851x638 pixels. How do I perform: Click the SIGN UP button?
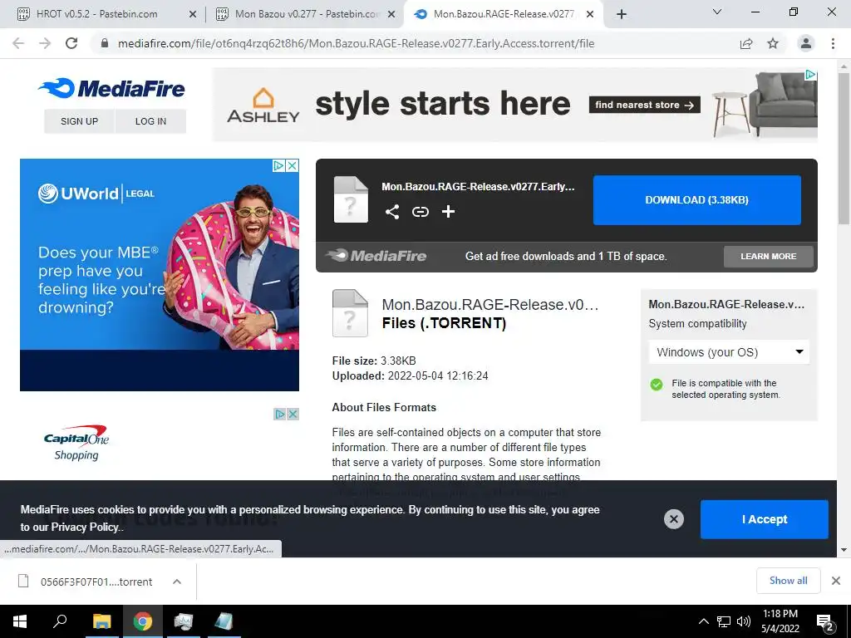pyautogui.click(x=79, y=121)
